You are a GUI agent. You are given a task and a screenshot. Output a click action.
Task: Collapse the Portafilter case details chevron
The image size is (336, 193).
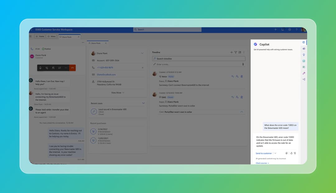242,112
